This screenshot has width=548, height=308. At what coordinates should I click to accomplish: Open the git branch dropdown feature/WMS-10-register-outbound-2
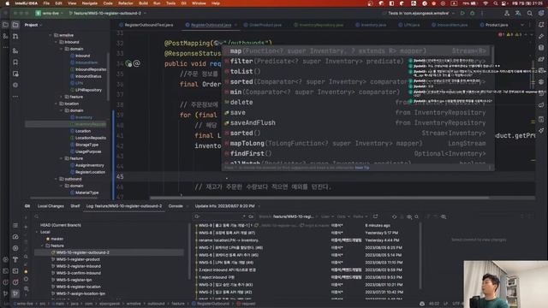tap(107, 14)
